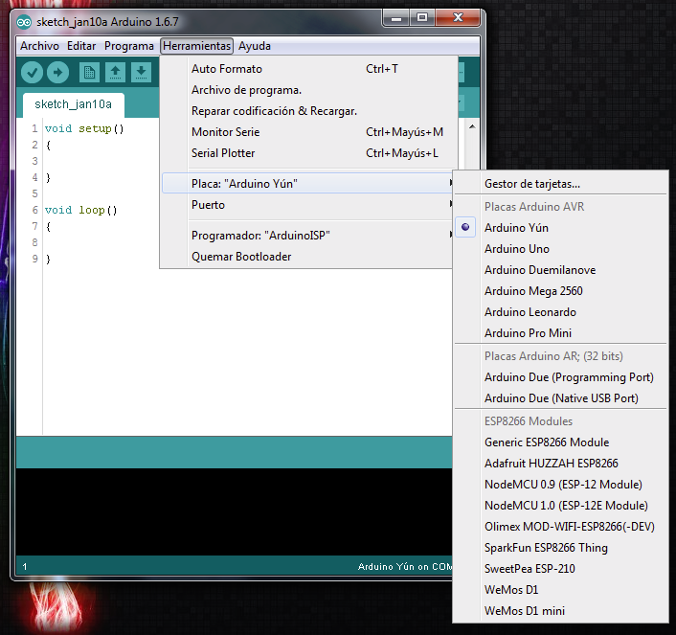Open the Programa menu
The height and width of the screenshot is (635, 676).
129,46
